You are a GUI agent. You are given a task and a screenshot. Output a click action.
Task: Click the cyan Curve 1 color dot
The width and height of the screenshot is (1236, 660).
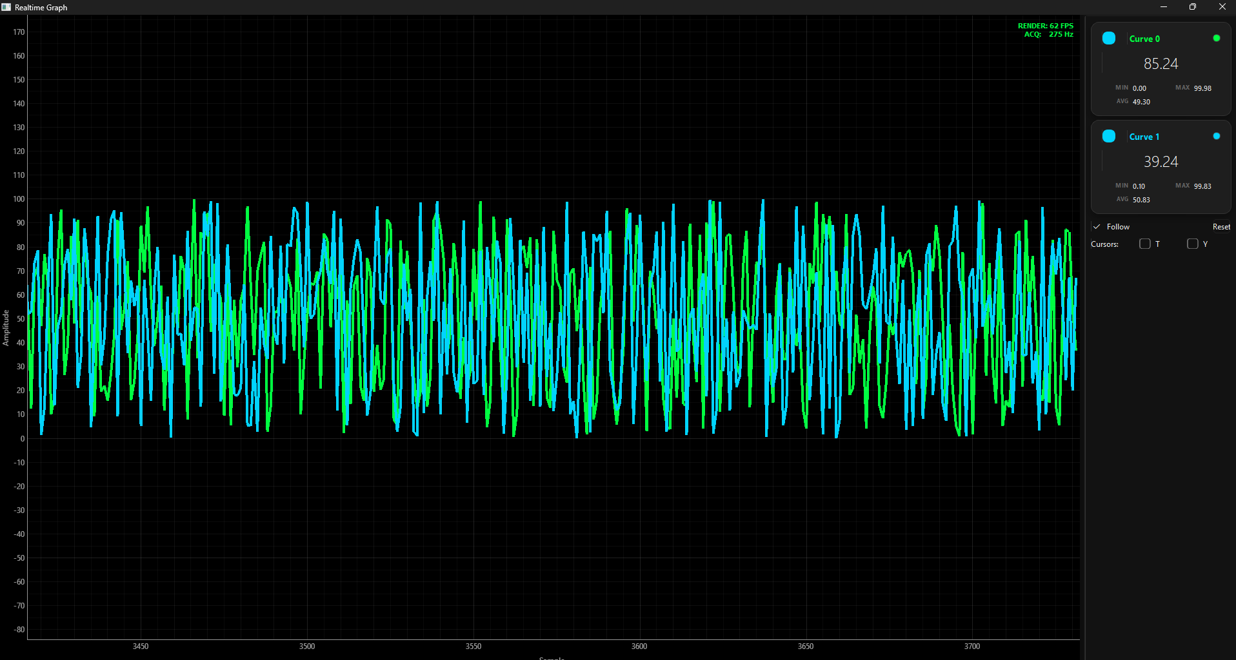pos(1216,137)
